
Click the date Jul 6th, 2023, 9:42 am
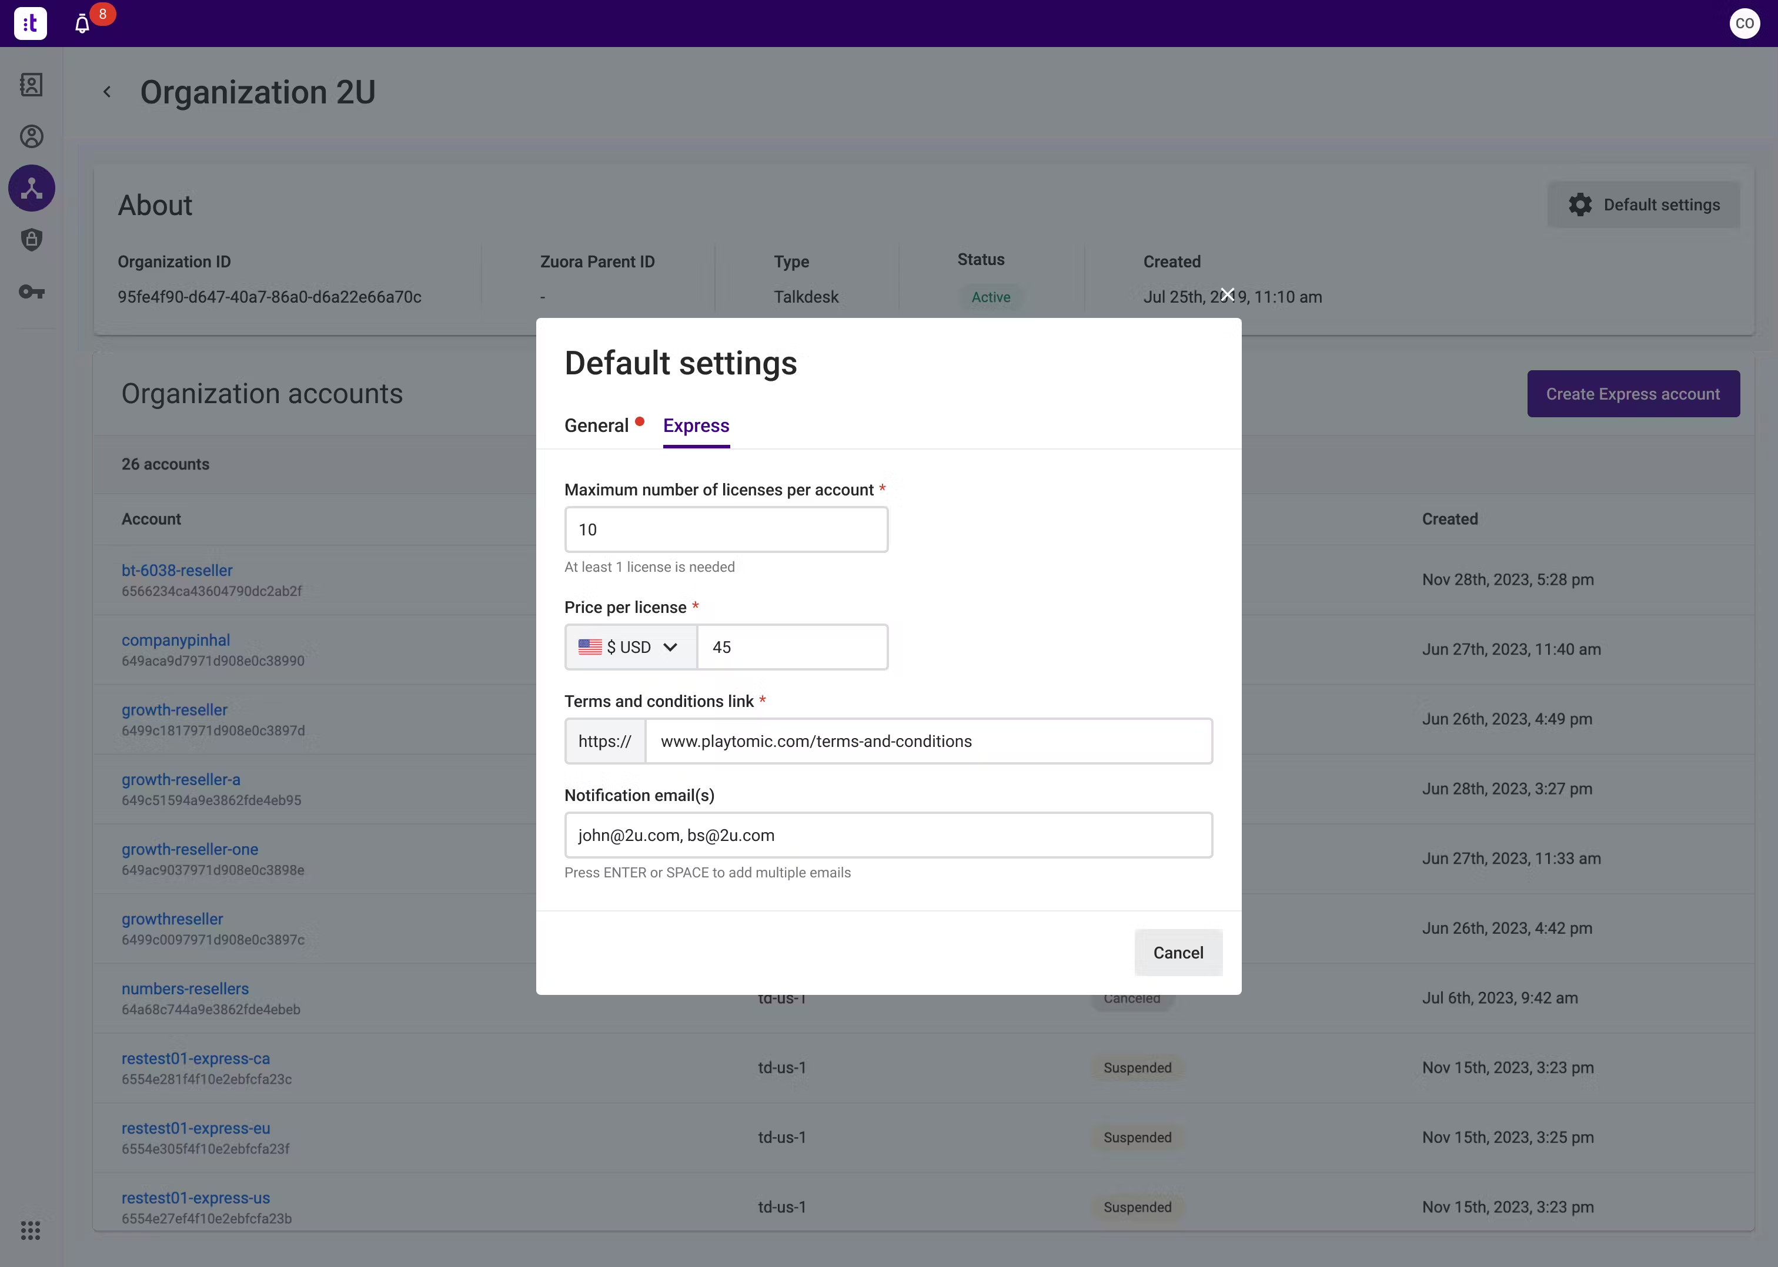click(x=1499, y=998)
